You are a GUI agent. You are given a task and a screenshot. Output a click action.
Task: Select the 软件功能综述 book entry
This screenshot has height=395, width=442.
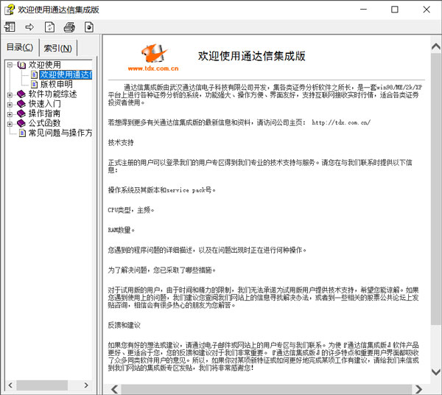pos(52,94)
